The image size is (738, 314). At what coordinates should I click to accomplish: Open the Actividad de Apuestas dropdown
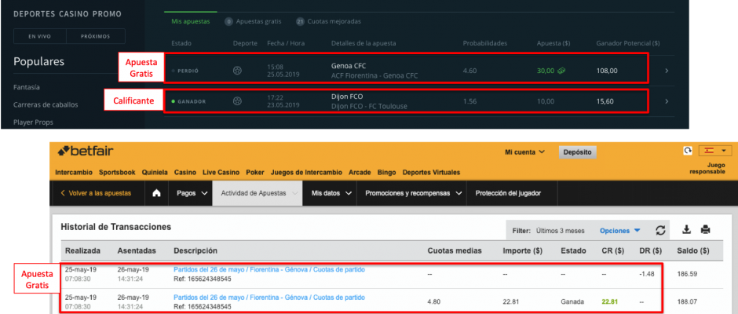pyautogui.click(x=258, y=193)
